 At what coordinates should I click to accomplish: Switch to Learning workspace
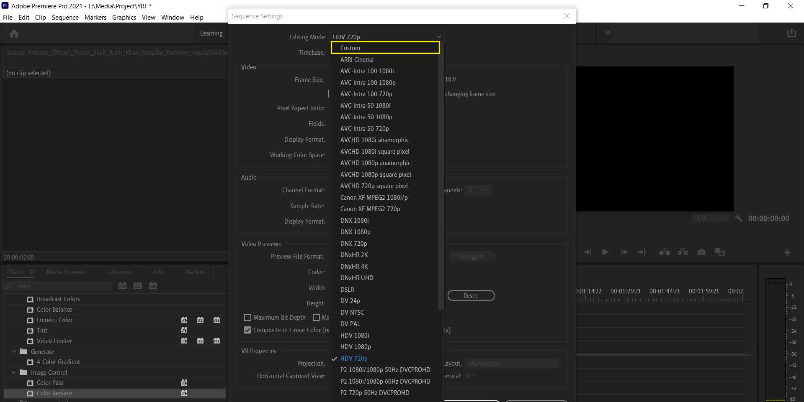click(211, 33)
